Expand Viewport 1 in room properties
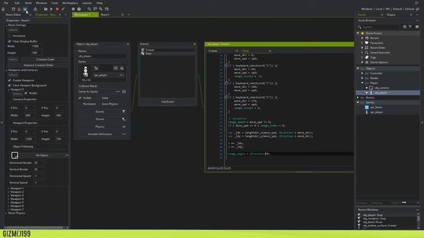This screenshot has width=424, height=238. coord(9,188)
